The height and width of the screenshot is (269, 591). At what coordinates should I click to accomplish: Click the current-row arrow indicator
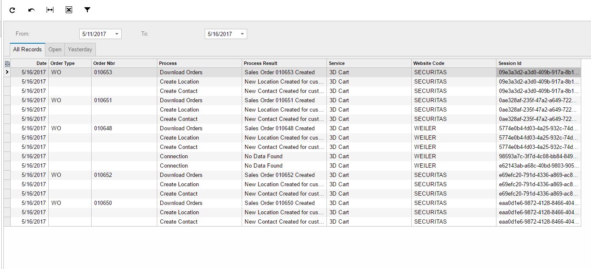pyautogui.click(x=7, y=72)
